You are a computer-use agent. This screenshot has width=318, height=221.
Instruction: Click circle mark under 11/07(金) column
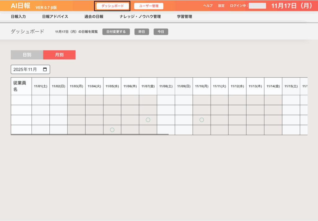(x=148, y=120)
